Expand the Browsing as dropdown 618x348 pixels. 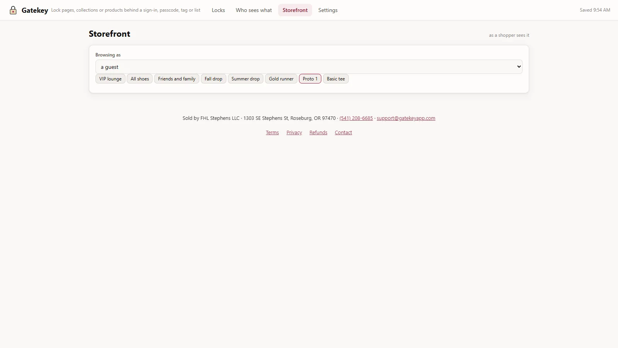309,67
